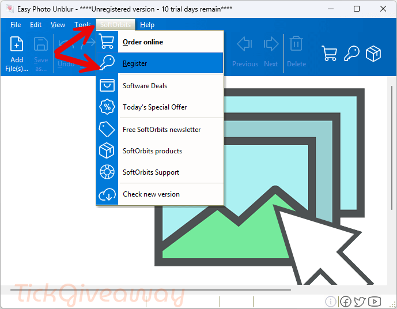Select Today's Special Offer entry
Screen dimensions: 397x309
[160, 107]
